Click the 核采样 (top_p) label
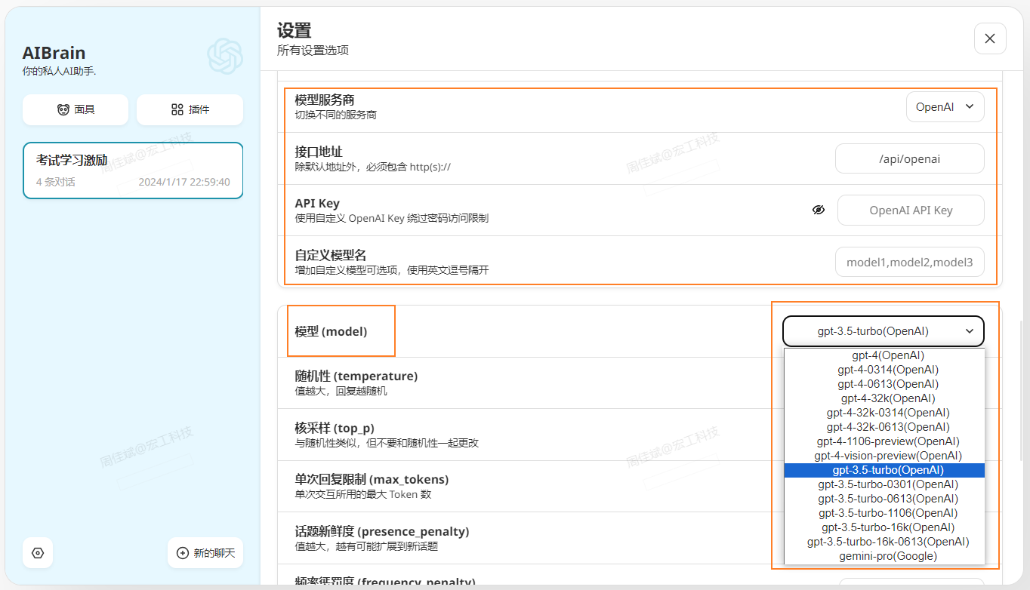The image size is (1030, 590). pyautogui.click(x=335, y=428)
